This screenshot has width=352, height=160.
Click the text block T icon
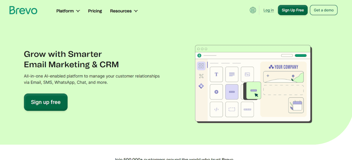pyautogui.click(x=216, y=74)
